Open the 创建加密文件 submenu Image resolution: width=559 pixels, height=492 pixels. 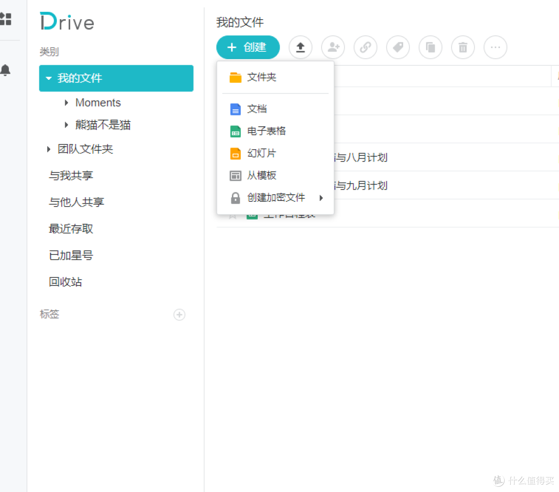pos(276,198)
